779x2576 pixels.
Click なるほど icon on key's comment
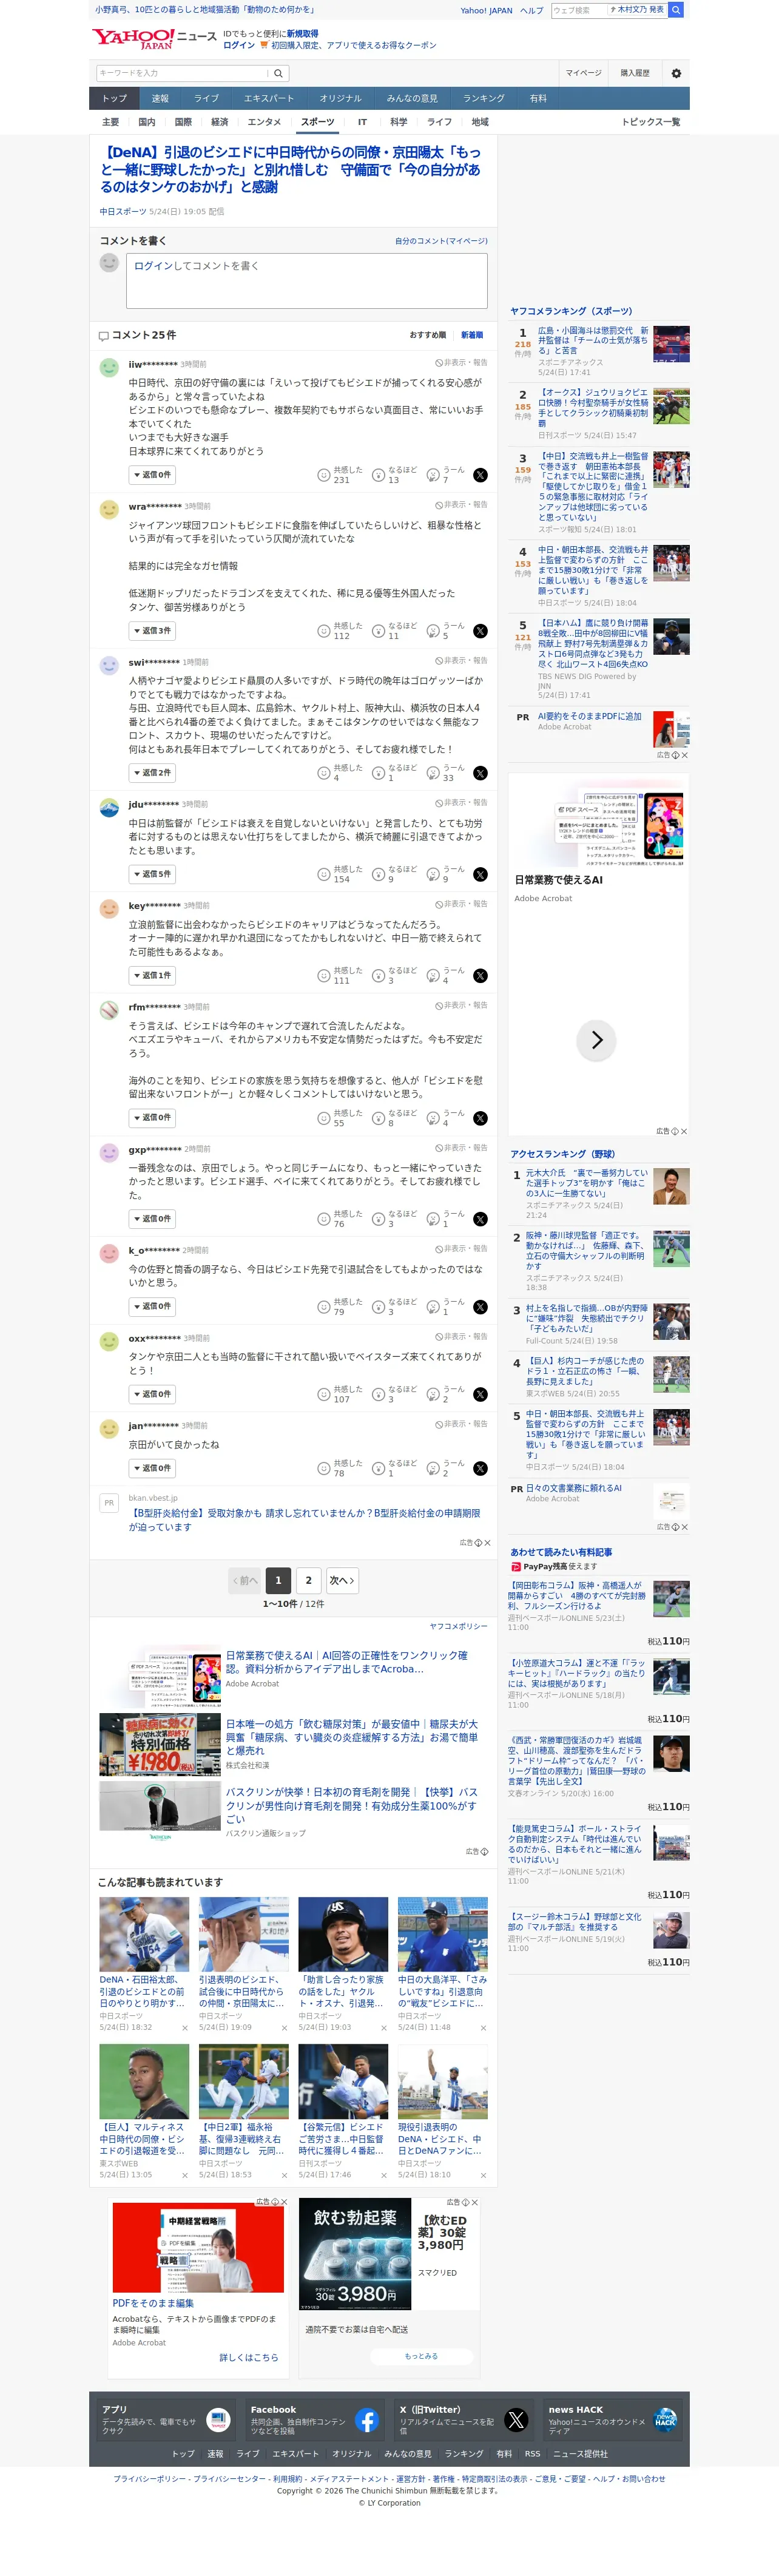click(x=378, y=976)
